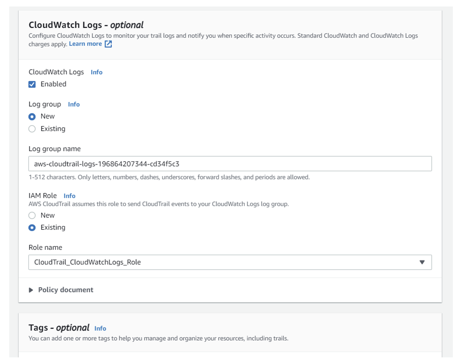Click the '1-512 characters' hint text
The width and height of the screenshot is (464, 362).
point(169,177)
